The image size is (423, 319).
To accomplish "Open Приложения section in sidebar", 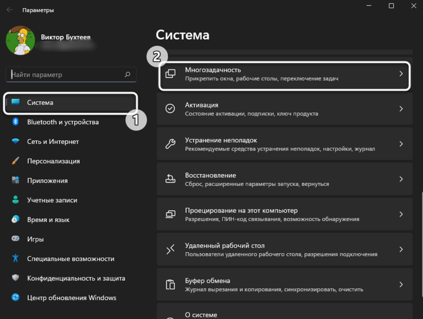I will [47, 181].
